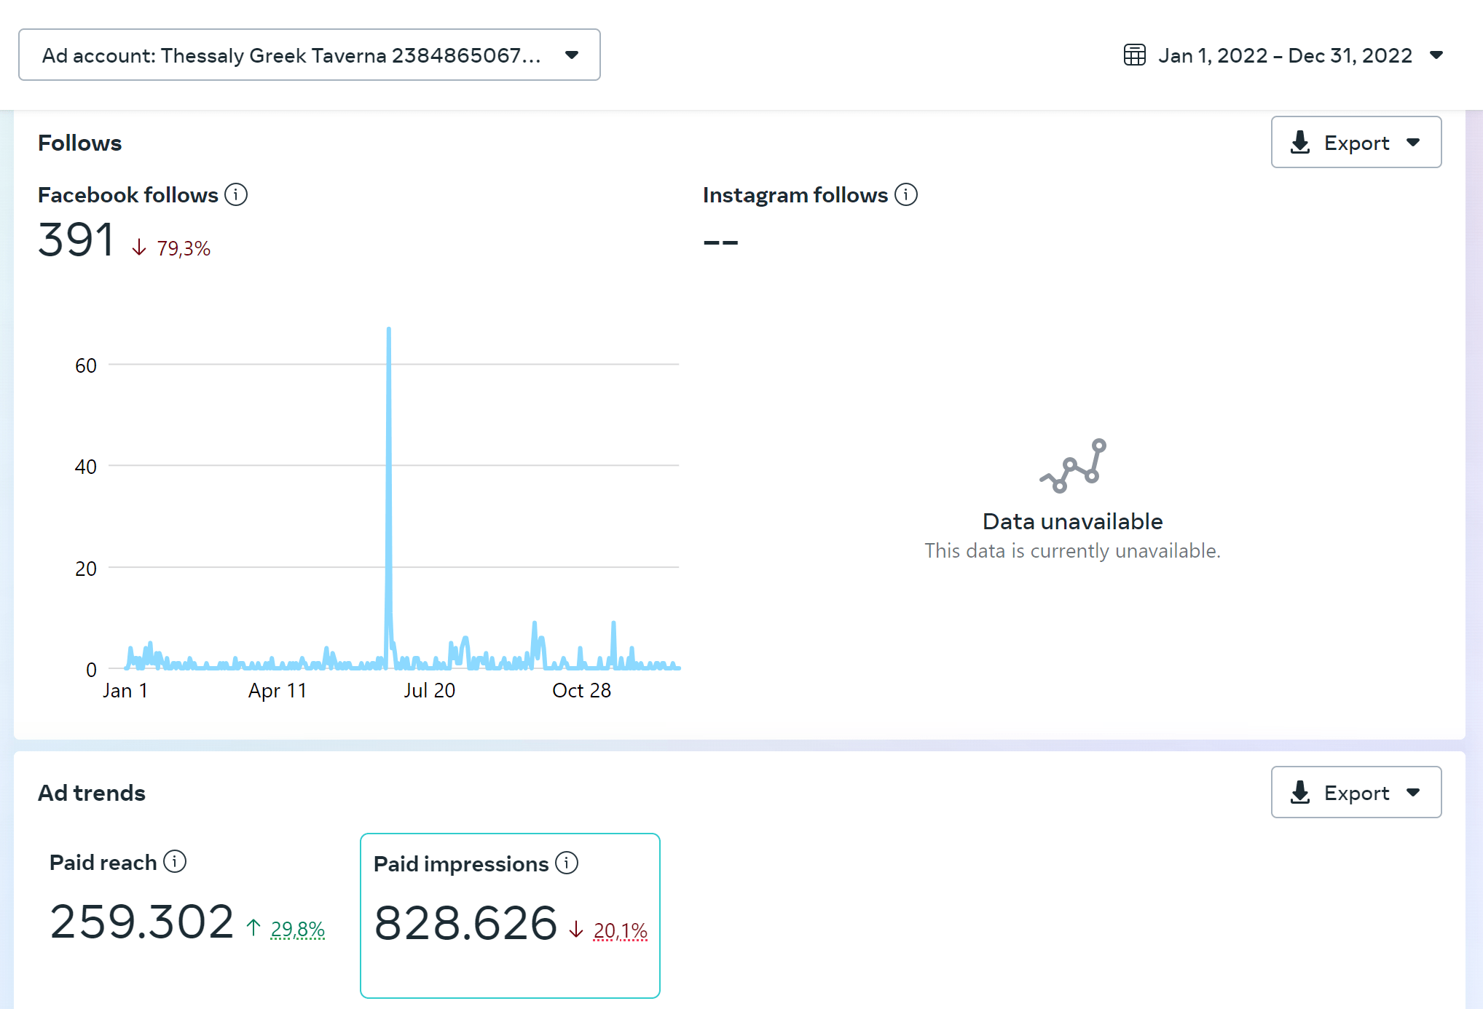
Task: Click download icon in Follows Export button
Action: pos(1300,143)
